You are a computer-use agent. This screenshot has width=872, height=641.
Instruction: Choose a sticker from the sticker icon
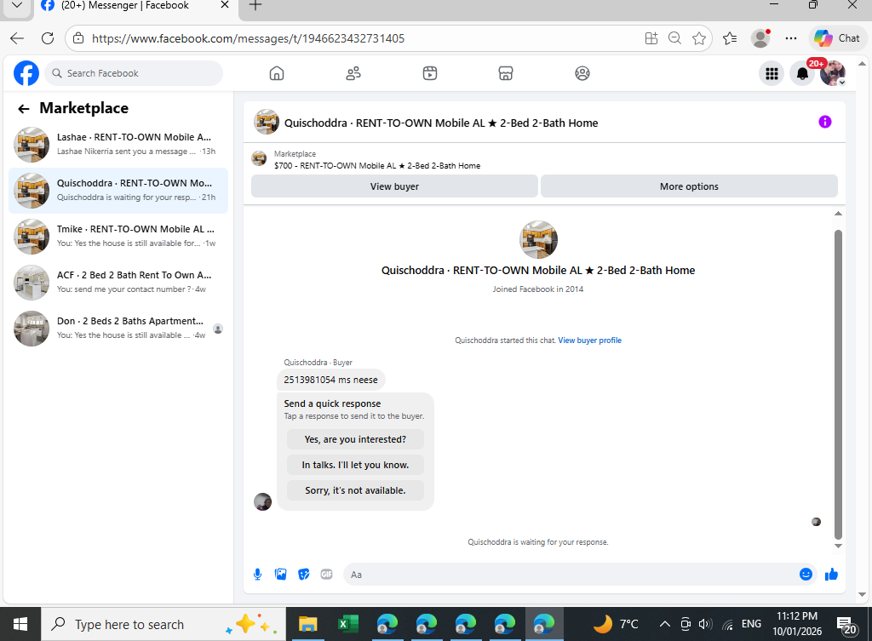point(304,575)
